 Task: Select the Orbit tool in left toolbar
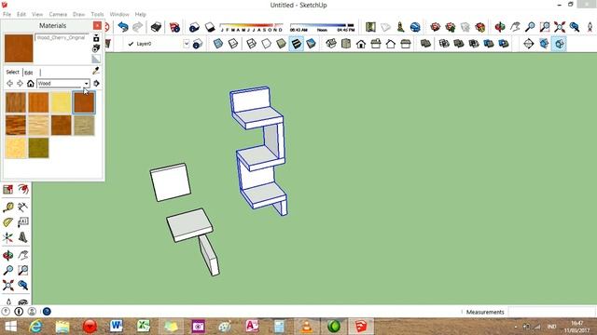8,255
